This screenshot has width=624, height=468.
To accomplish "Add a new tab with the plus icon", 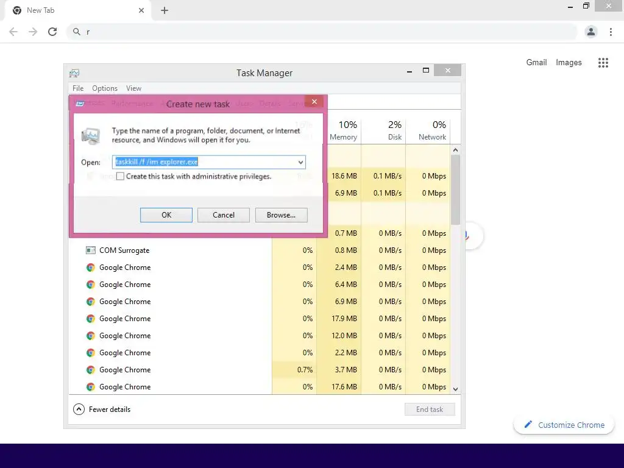I will [165, 10].
